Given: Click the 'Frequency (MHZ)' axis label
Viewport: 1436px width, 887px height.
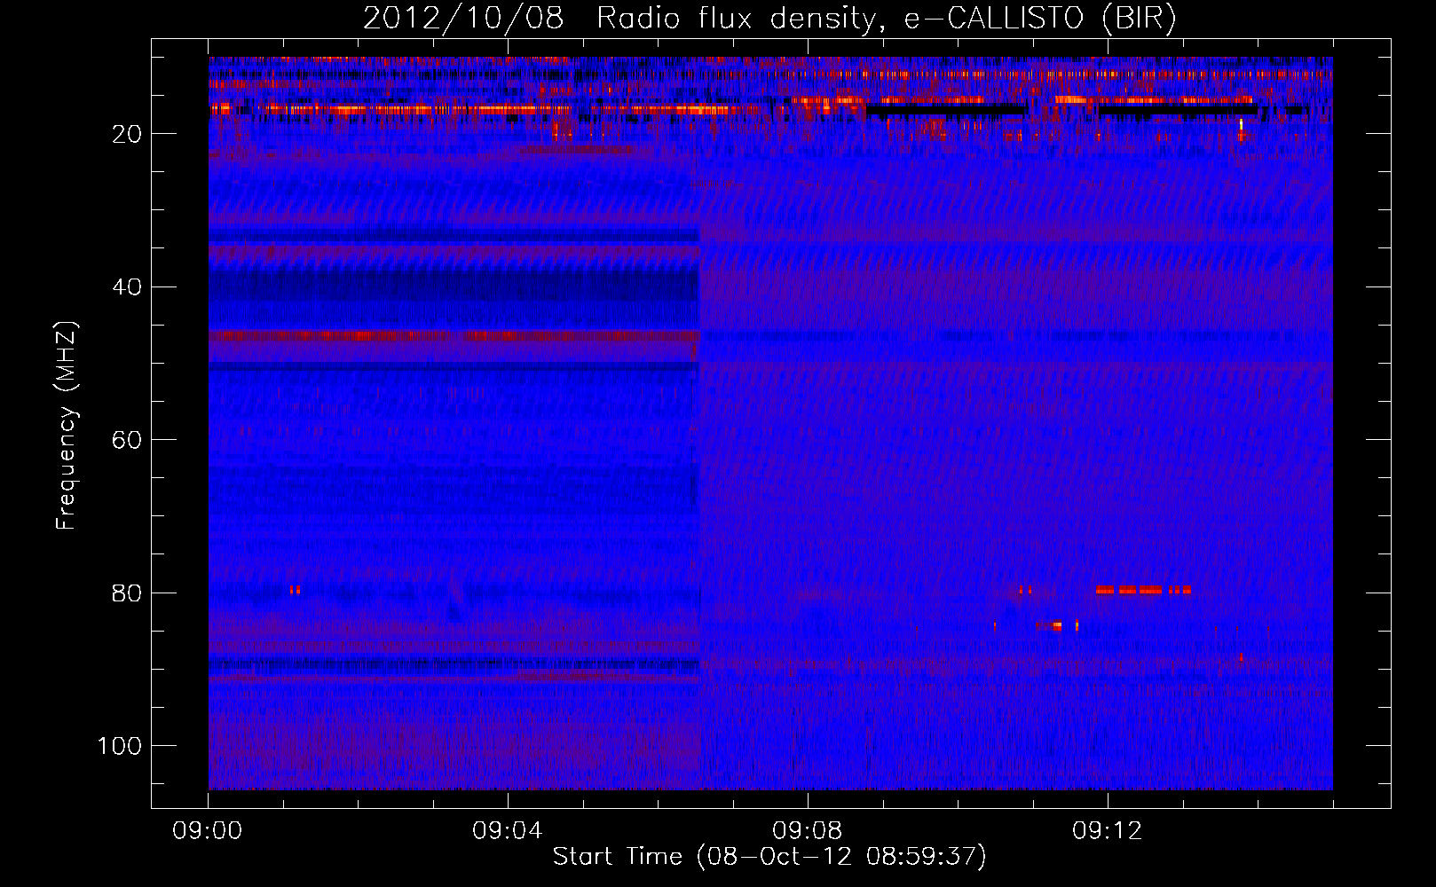Looking at the screenshot, I should (67, 426).
